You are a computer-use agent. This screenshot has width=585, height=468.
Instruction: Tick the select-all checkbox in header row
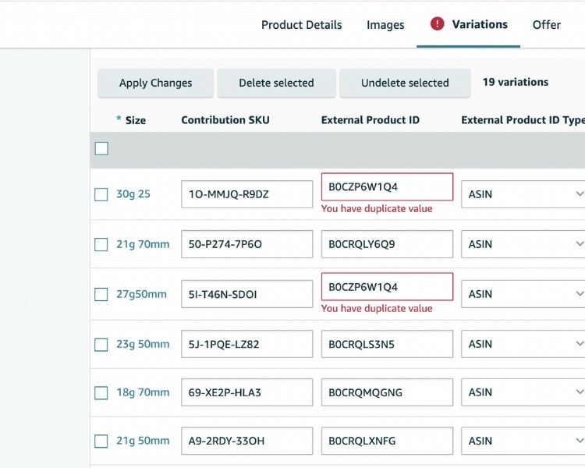(101, 148)
